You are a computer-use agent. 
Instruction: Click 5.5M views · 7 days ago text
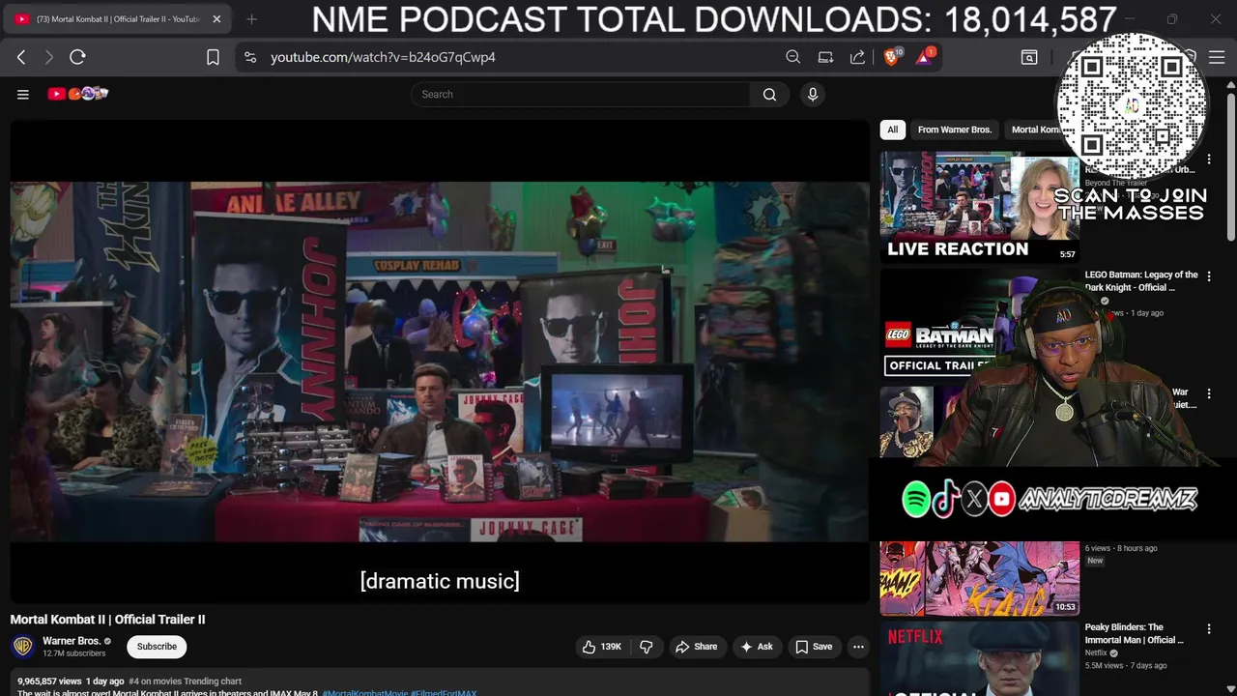(1126, 666)
